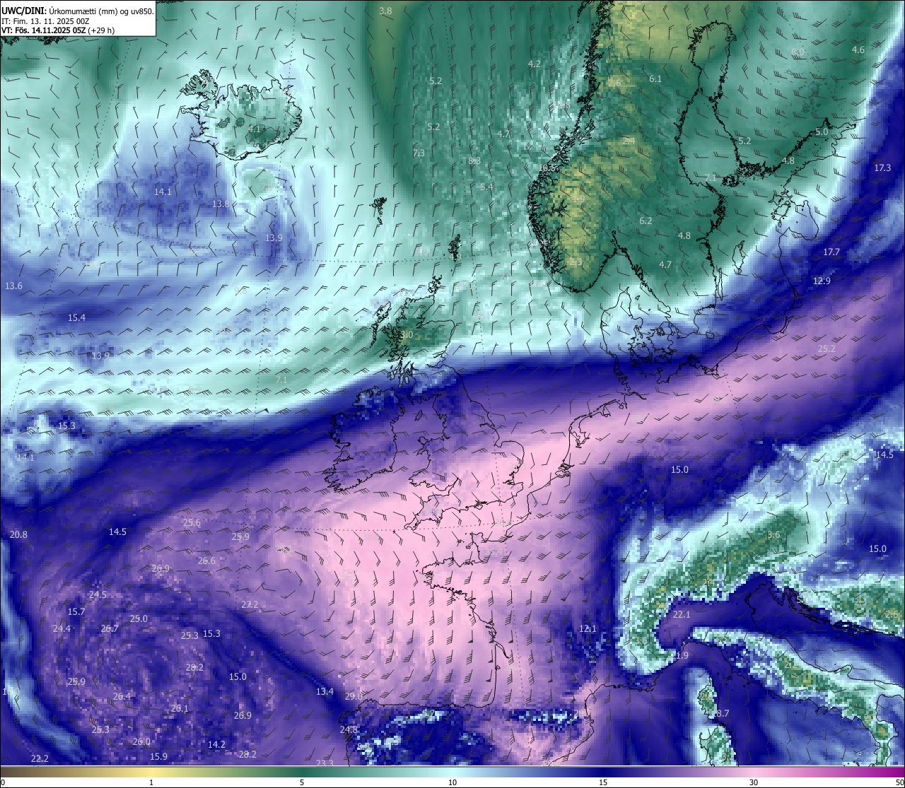Click the colorbar tick label 10

pos(452,782)
